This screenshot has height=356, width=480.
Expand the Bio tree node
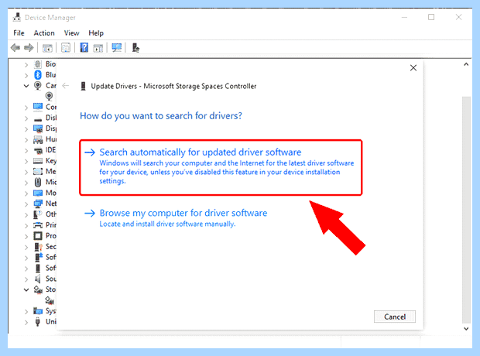[x=26, y=64]
